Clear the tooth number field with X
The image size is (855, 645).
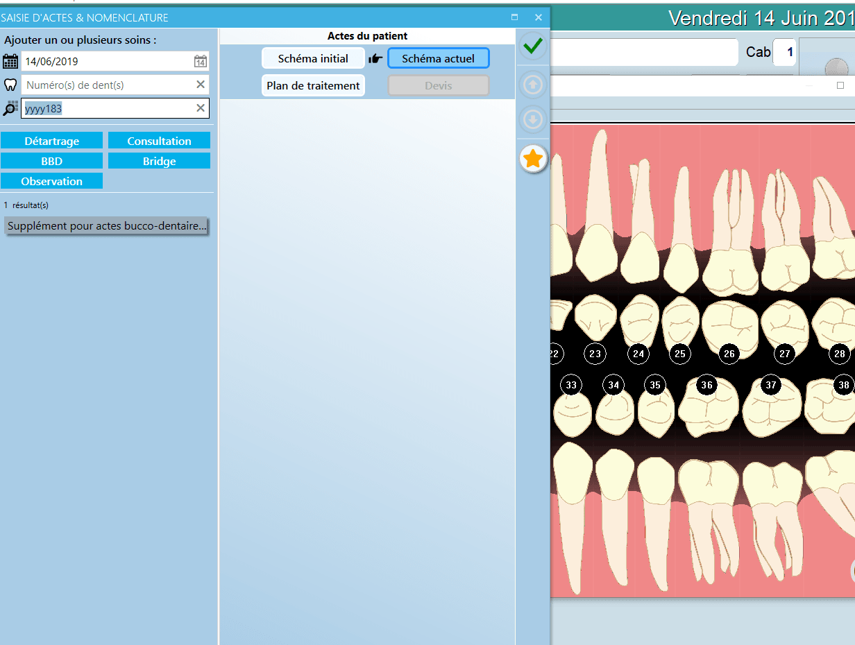pyautogui.click(x=200, y=85)
